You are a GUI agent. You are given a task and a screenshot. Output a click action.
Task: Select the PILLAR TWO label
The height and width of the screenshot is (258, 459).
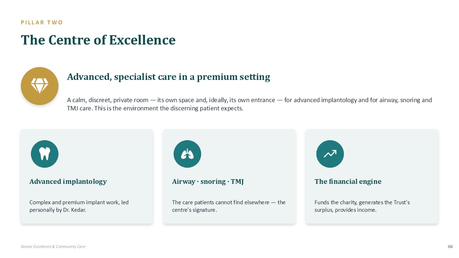click(42, 23)
